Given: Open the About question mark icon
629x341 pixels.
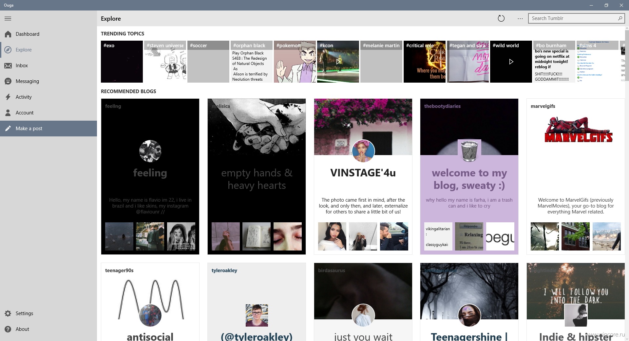Looking at the screenshot, I should tap(8, 329).
